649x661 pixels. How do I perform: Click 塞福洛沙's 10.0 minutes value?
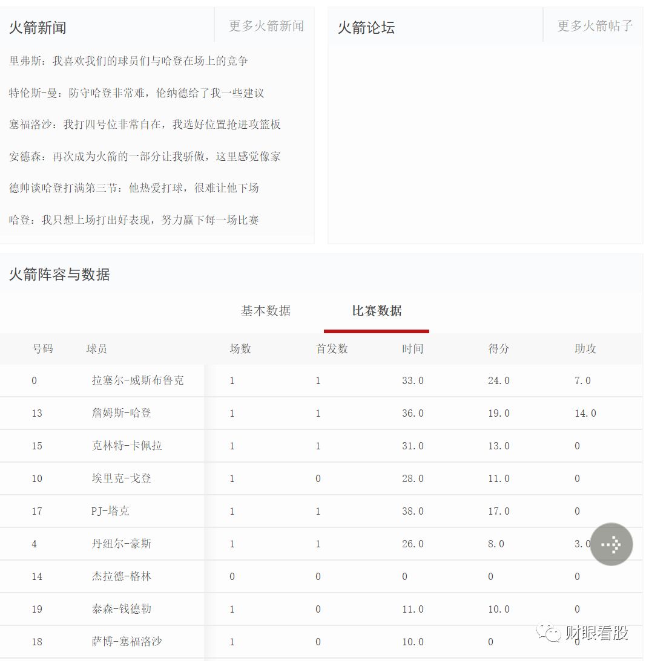pos(413,642)
